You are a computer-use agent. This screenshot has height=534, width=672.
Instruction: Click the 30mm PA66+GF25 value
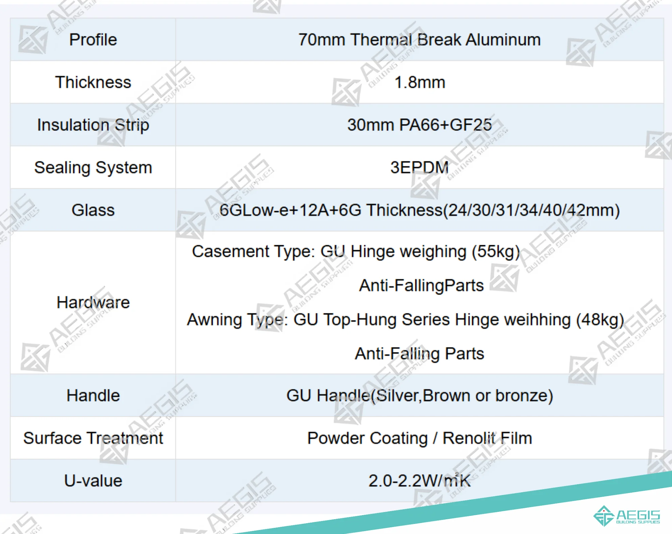coord(419,125)
